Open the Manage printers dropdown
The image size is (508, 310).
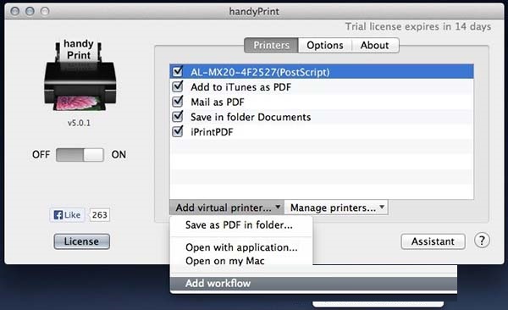point(336,208)
